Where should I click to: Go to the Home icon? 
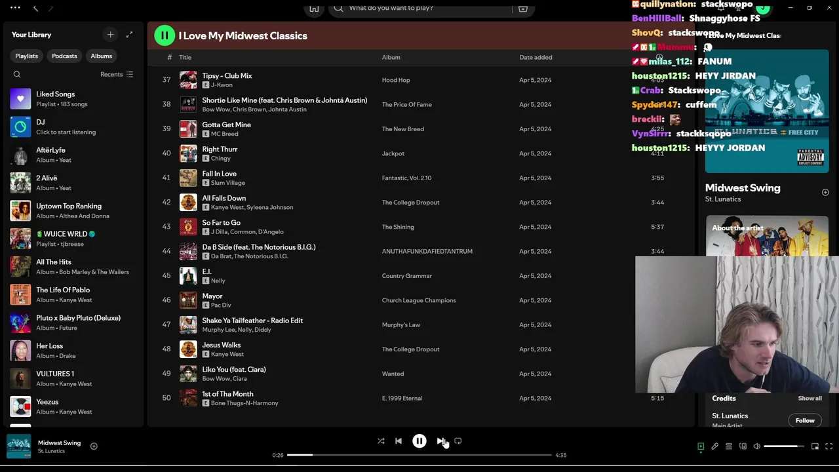pos(314,8)
